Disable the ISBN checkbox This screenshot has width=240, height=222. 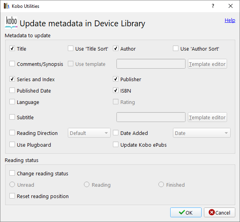coord(116,91)
